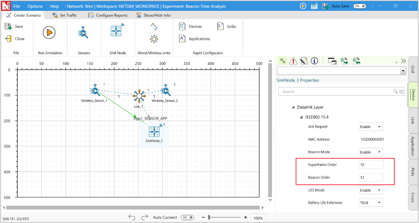The image size is (419, 223).
Task: Click the Save button in File group
Action: coord(14,27)
